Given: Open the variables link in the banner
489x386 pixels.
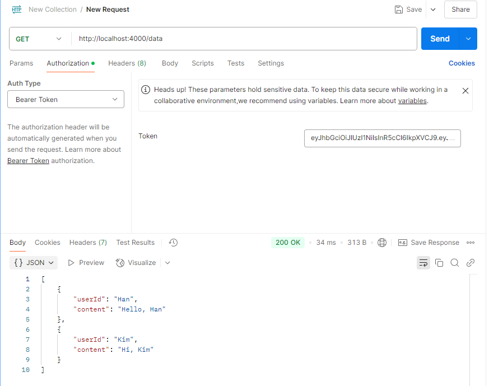Looking at the screenshot, I should [x=412, y=101].
